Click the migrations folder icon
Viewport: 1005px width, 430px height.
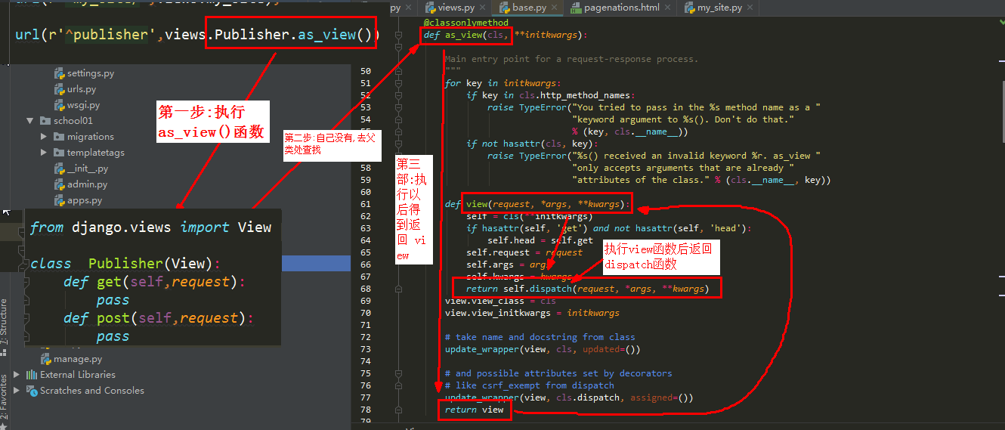click(x=59, y=137)
